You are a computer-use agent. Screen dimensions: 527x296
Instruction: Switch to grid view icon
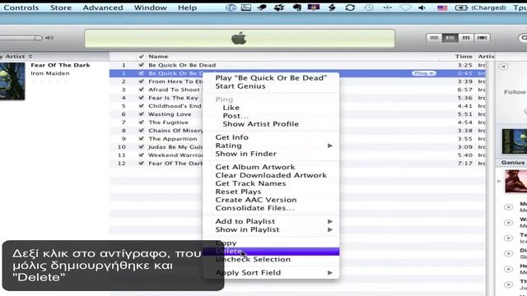(x=466, y=38)
